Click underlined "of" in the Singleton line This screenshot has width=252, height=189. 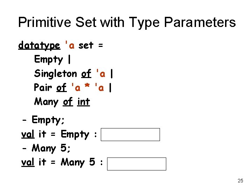pyautogui.click(x=86, y=73)
